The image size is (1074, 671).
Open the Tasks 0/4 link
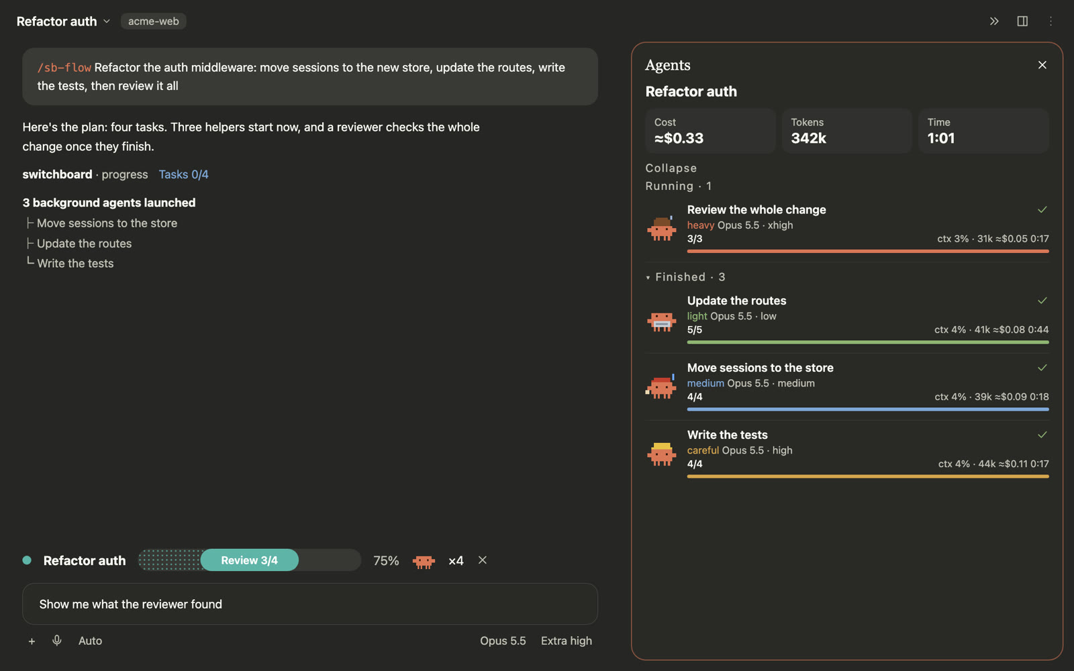tap(184, 174)
